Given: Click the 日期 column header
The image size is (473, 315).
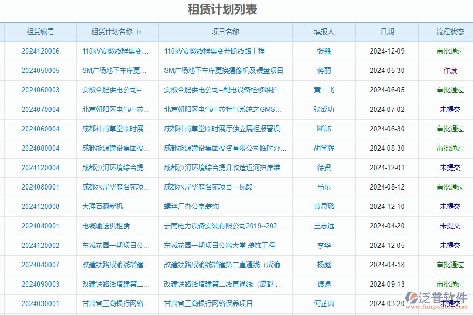Looking at the screenshot, I should click(x=387, y=31).
